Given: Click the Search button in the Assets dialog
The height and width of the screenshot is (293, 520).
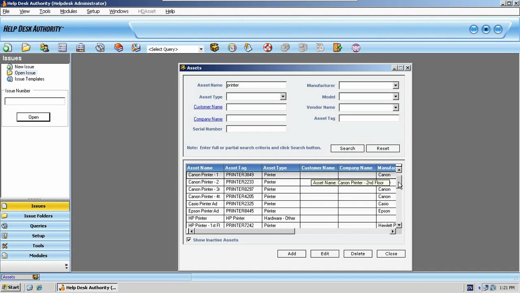Looking at the screenshot, I should pos(347,149).
